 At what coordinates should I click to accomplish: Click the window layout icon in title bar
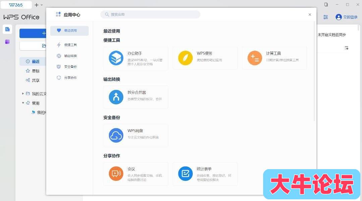326,5
